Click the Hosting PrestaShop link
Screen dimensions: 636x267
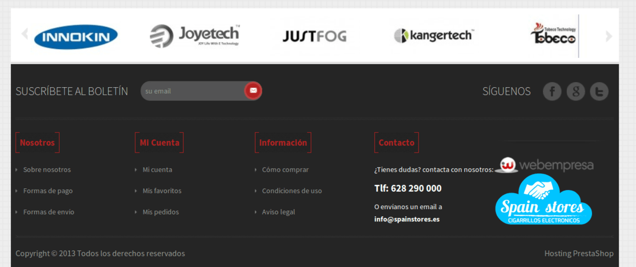579,254
